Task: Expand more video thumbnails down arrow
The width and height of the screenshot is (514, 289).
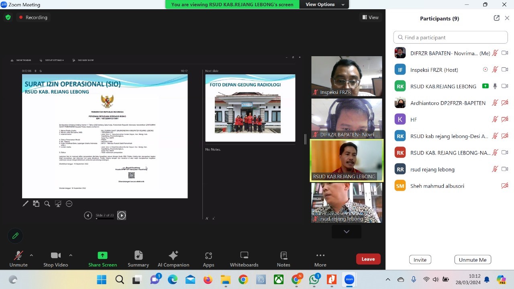Action: 347,232
